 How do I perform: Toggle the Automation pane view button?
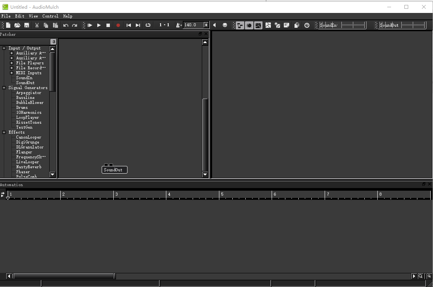pyautogui.click(x=258, y=26)
